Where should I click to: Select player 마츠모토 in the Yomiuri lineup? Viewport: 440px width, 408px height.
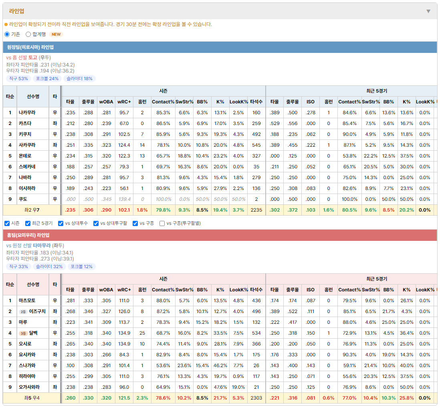click(27, 301)
